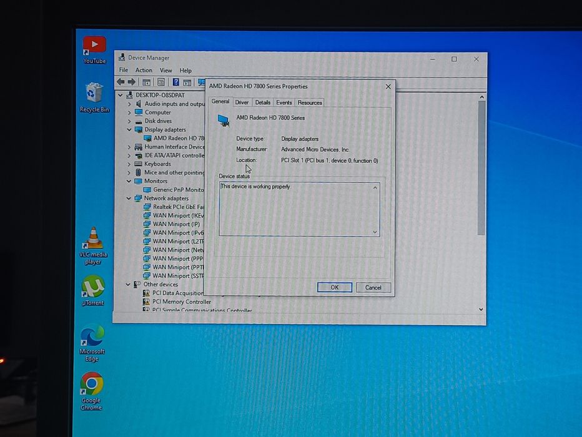Collapse the Monitors node
The image size is (582, 437).
(x=129, y=181)
